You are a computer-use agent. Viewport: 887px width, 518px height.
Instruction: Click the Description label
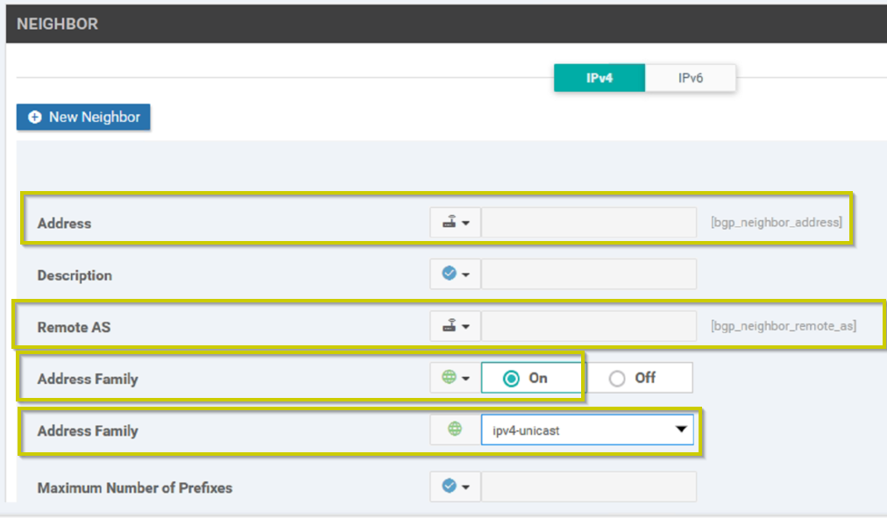click(75, 275)
